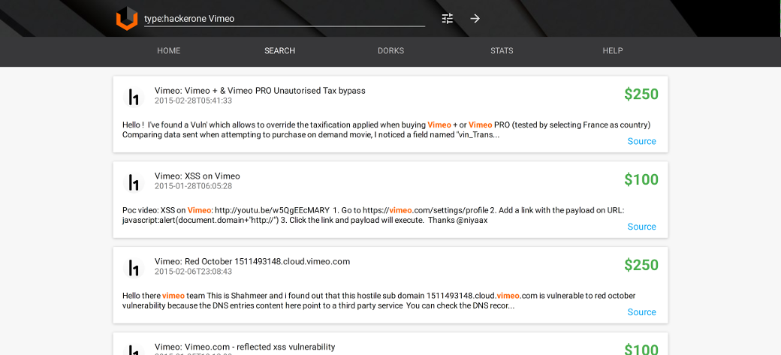This screenshot has height=355, width=781.
Task: Open the HELP tab
Action: point(613,51)
